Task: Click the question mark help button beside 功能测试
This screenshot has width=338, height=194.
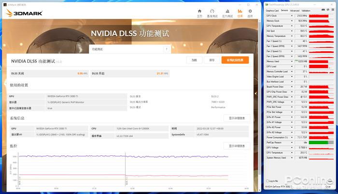Action: coord(167,49)
